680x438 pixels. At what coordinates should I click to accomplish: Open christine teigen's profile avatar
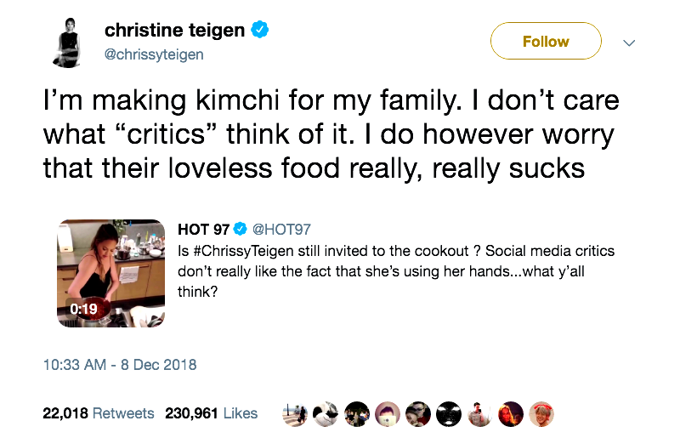[x=68, y=42]
